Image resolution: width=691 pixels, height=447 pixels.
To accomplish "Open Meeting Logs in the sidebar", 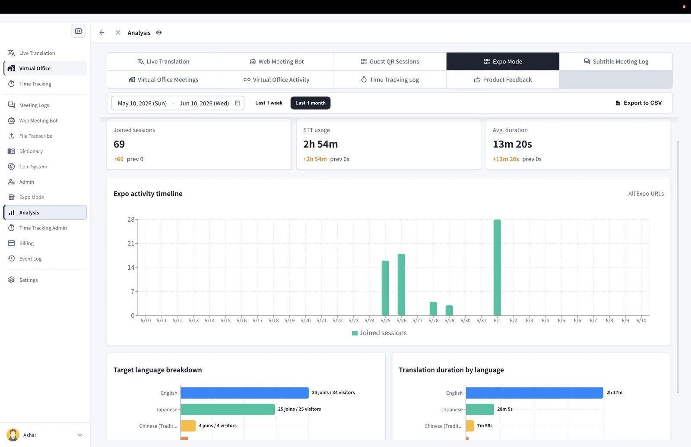I will pyautogui.click(x=45, y=105).
